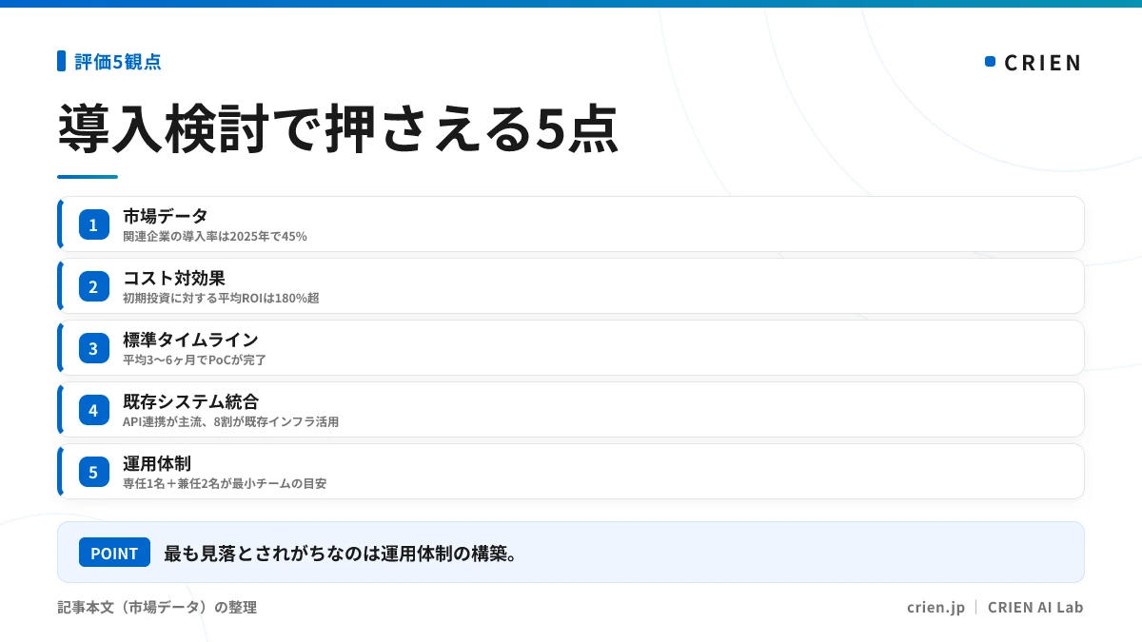Click the footer note 記事本文（市場データ）の整理
Viewport: 1142px width, 642px height.
pos(157,607)
